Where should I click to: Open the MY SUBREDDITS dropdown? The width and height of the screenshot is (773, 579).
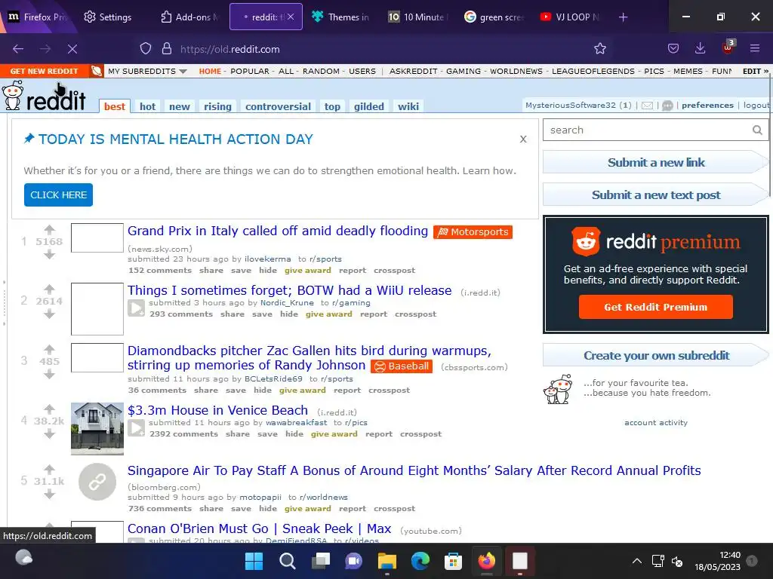point(147,72)
